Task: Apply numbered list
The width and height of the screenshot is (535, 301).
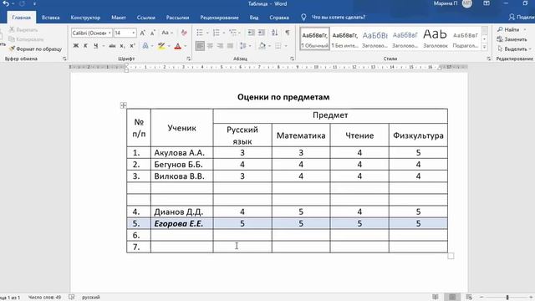Action: point(217,33)
